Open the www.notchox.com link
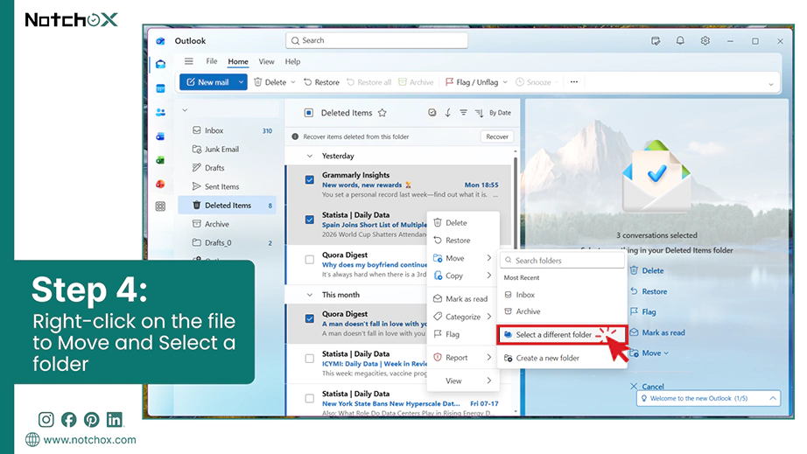This screenshot has width=807, height=454. tap(89, 440)
